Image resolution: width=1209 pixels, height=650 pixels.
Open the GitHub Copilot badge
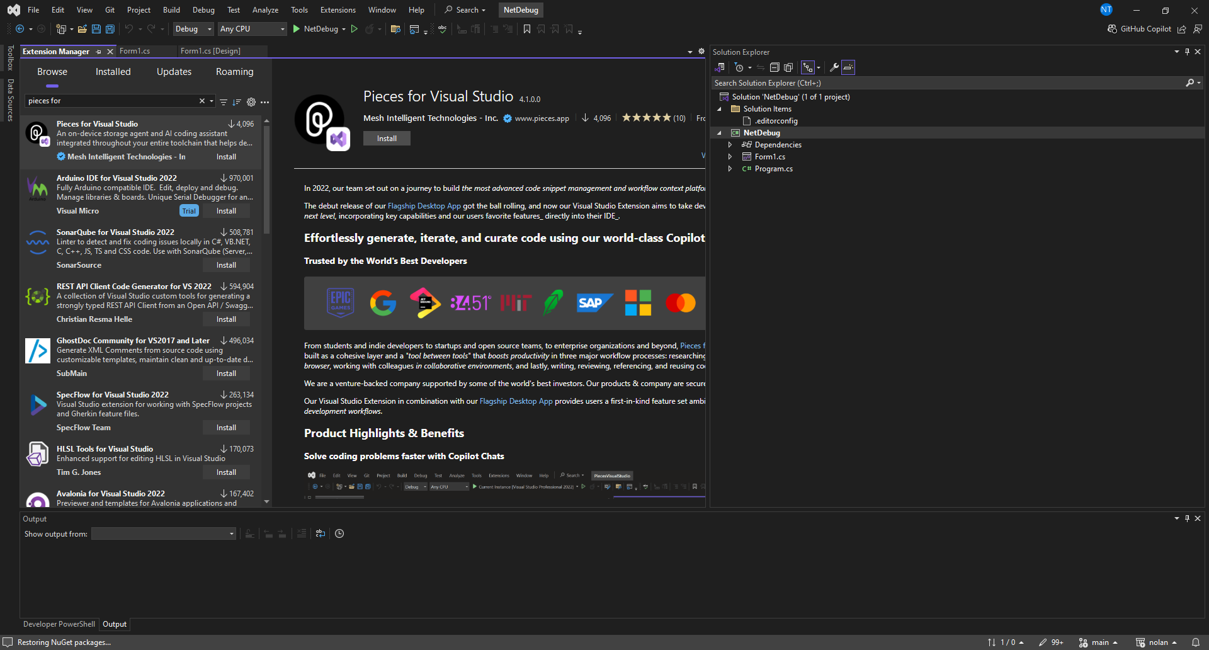[1139, 29]
